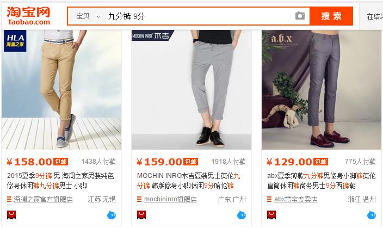The width and height of the screenshot is (383, 228).
Task: Open title abx夏季薄款九分裤男修身小脚裤
Action: click(322, 181)
